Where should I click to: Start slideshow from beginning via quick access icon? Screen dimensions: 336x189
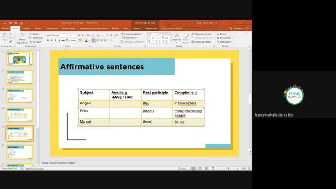coord(22,23)
